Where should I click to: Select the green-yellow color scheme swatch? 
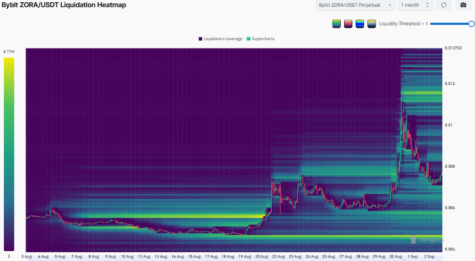pyautogui.click(x=336, y=24)
